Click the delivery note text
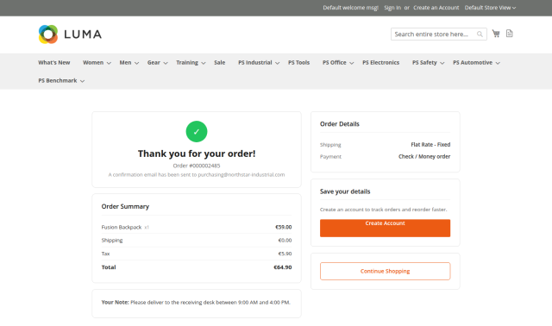The width and height of the screenshot is (552, 326). pyautogui.click(x=210, y=303)
